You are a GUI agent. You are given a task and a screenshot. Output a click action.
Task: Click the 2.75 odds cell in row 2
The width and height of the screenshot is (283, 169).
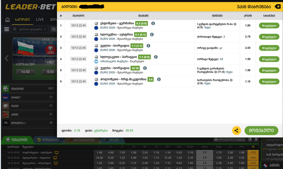[x=248, y=37]
